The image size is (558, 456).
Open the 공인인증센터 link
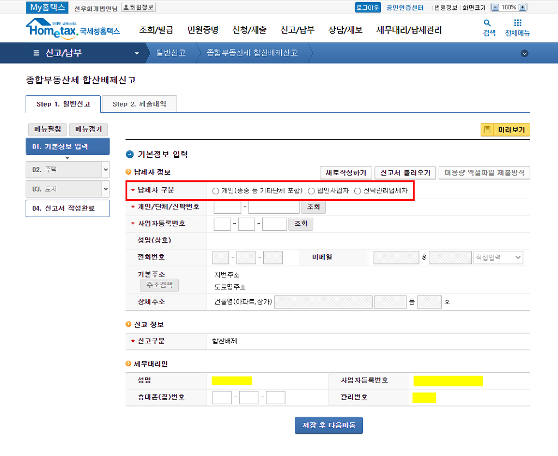405,8
